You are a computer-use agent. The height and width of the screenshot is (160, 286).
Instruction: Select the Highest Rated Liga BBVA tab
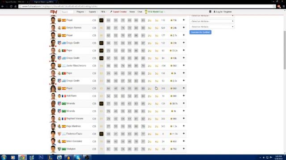click(44, 2)
